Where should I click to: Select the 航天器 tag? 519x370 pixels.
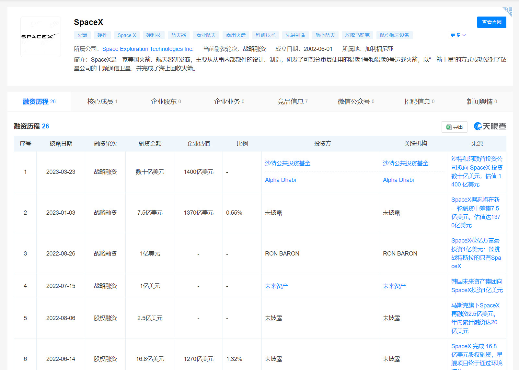179,35
